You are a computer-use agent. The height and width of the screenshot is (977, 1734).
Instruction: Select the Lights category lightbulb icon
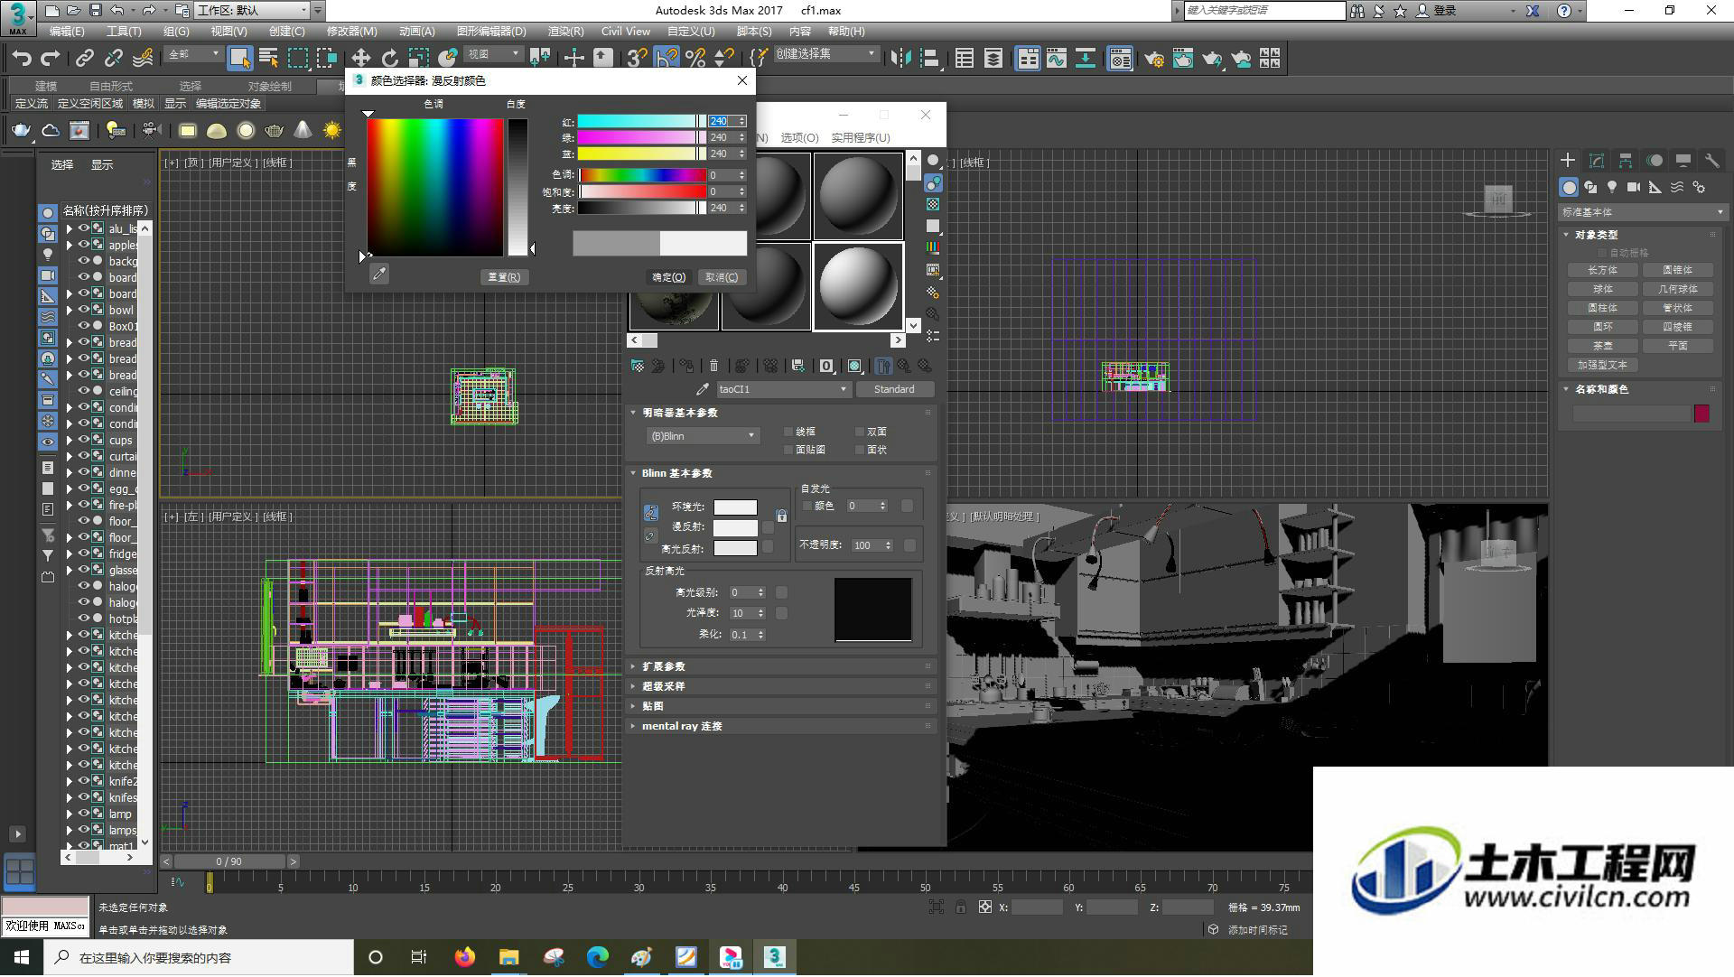pyautogui.click(x=1612, y=187)
